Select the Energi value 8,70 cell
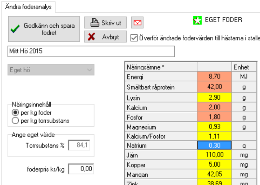260x185 pixels. tap(214, 76)
